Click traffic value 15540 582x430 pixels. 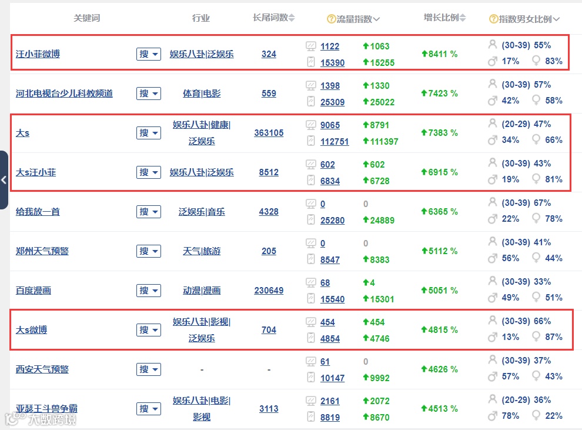point(332,299)
